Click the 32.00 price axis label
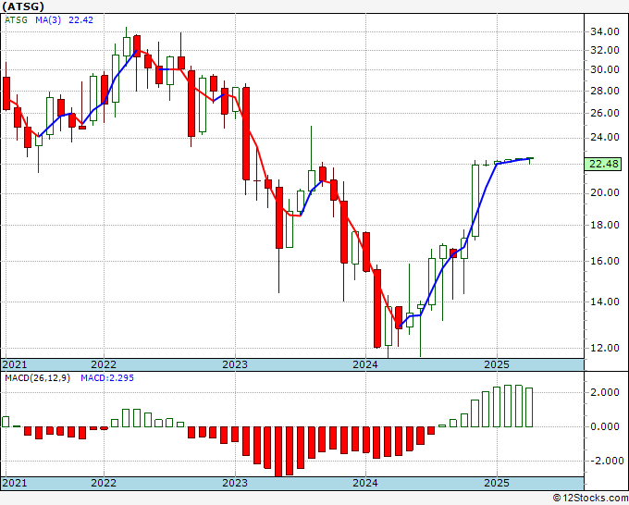This screenshot has height=505, width=629. [604, 50]
